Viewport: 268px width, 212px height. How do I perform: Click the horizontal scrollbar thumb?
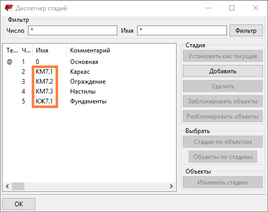pyautogui.click(x=18, y=187)
